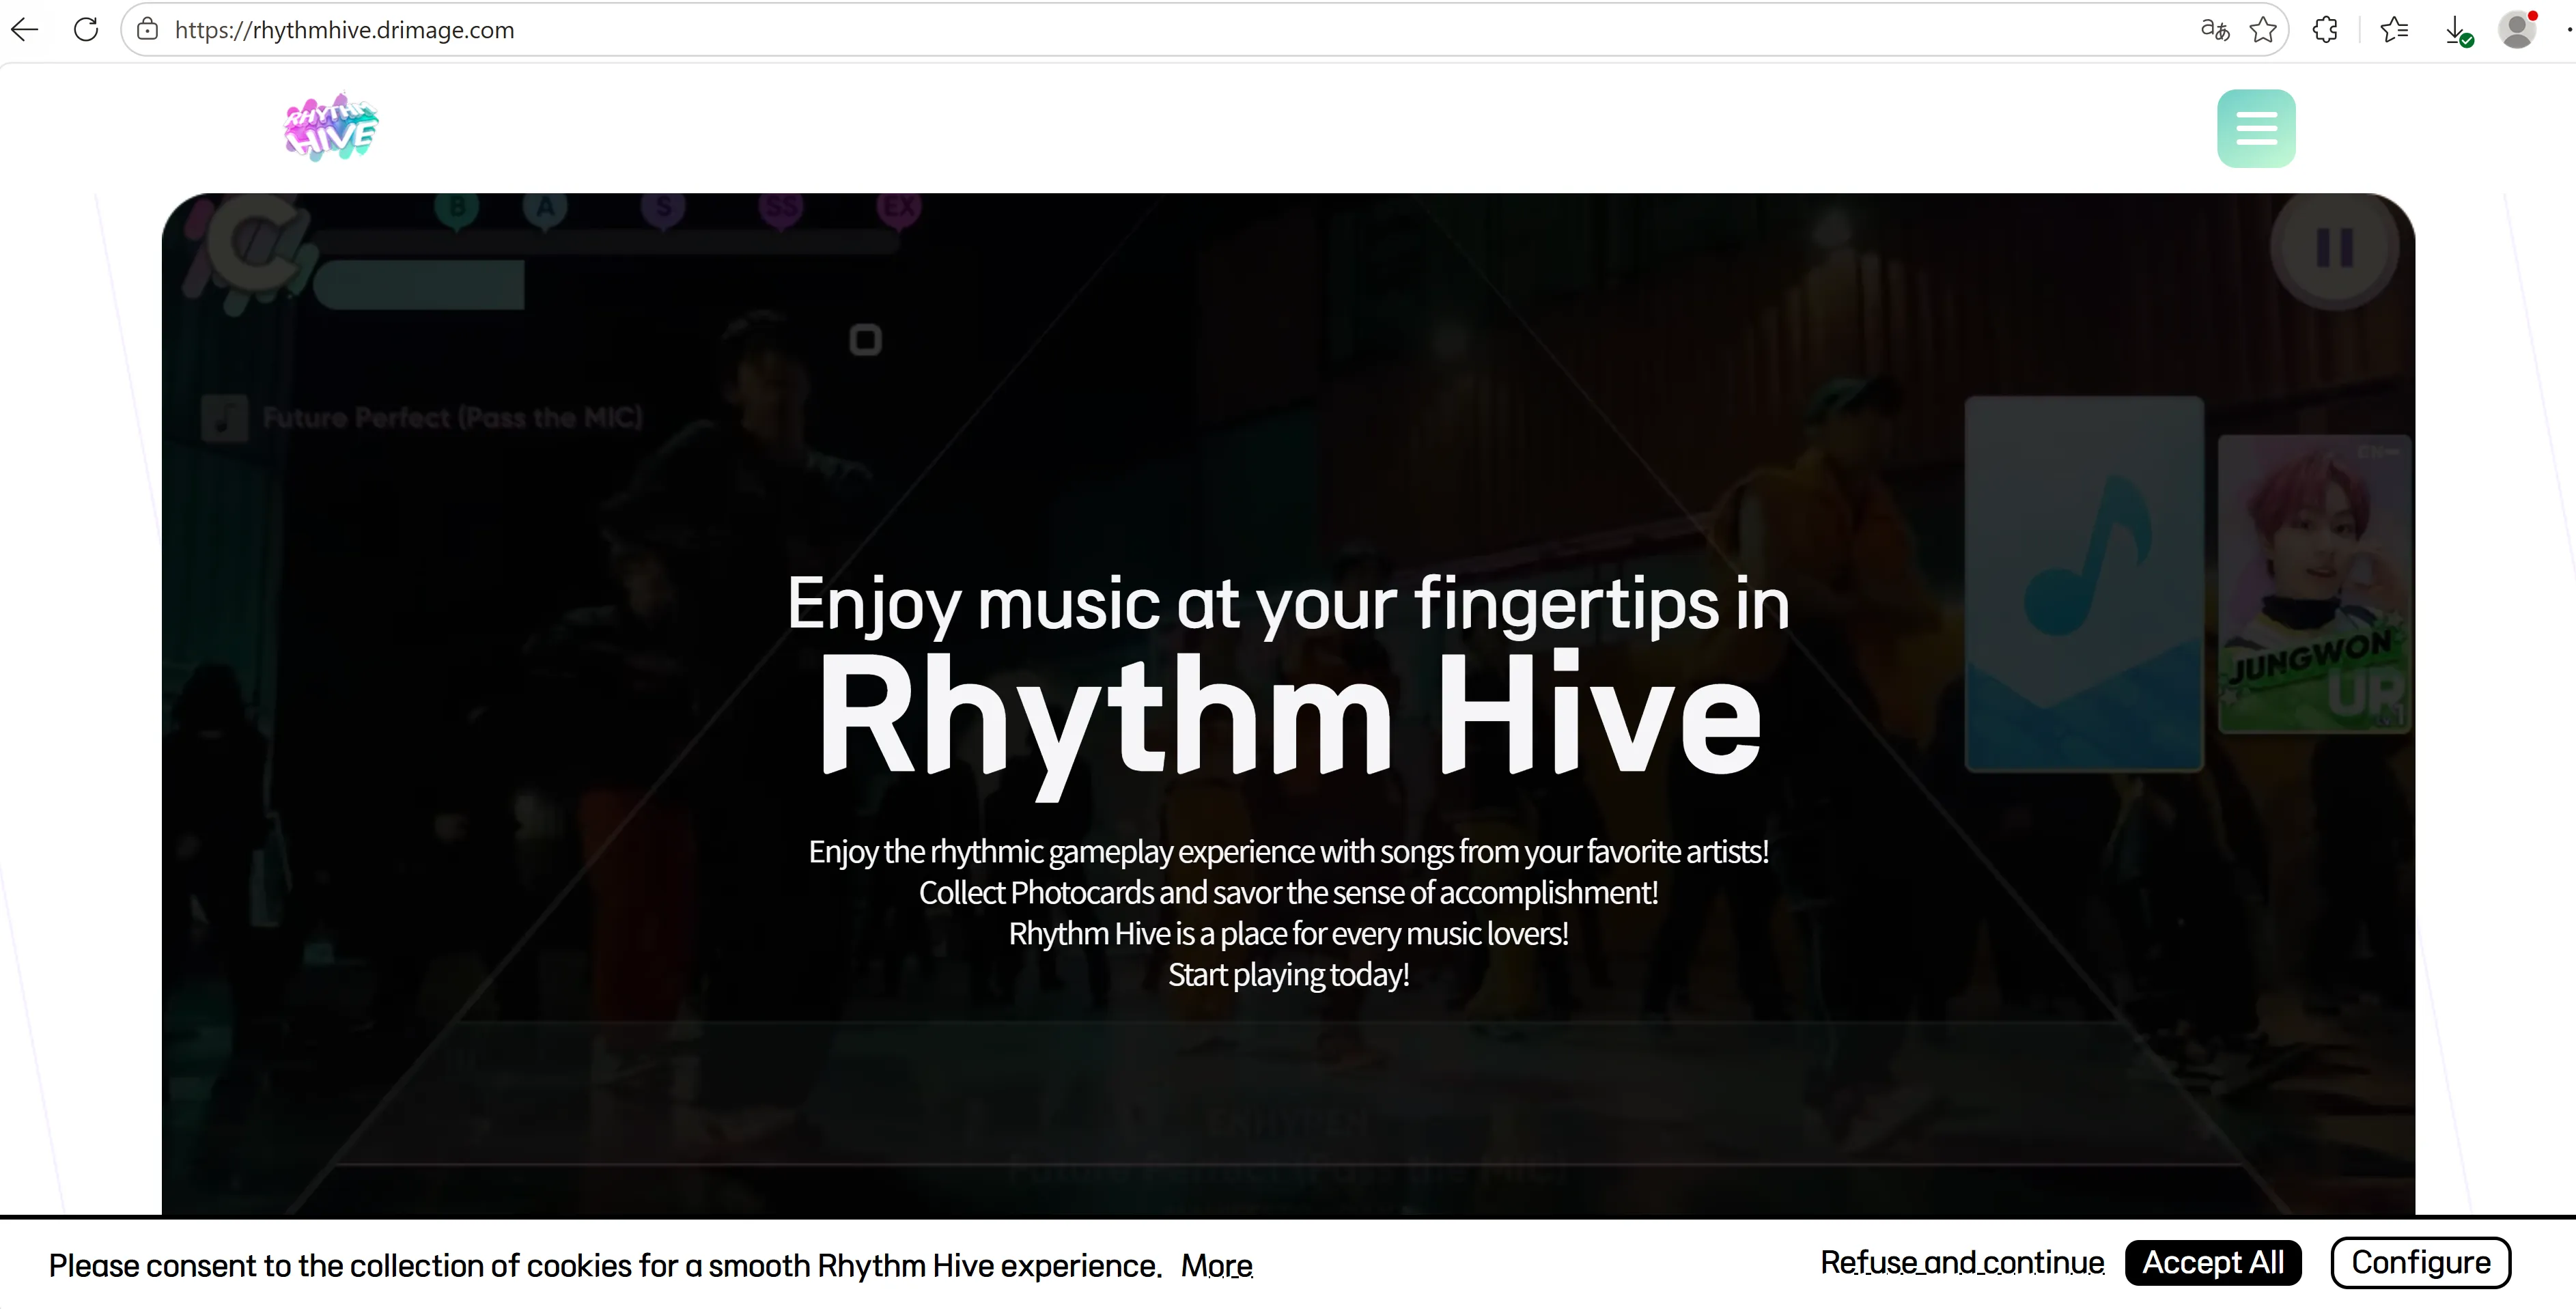
Task: Click the blue music note card
Action: tap(2084, 583)
